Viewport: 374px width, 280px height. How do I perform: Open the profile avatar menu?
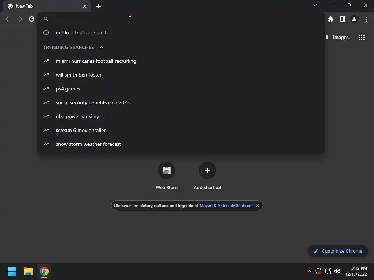(354, 19)
